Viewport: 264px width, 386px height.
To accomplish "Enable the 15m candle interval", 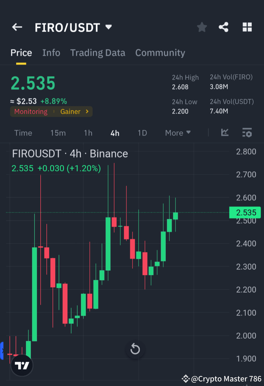I will pyautogui.click(x=58, y=133).
